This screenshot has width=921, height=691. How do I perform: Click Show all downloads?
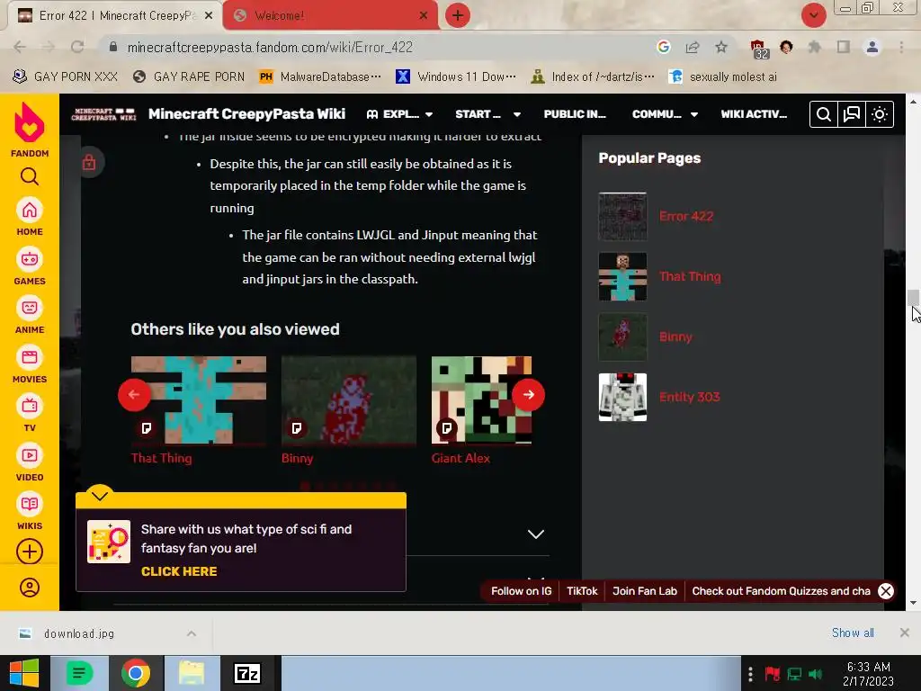coord(853,633)
